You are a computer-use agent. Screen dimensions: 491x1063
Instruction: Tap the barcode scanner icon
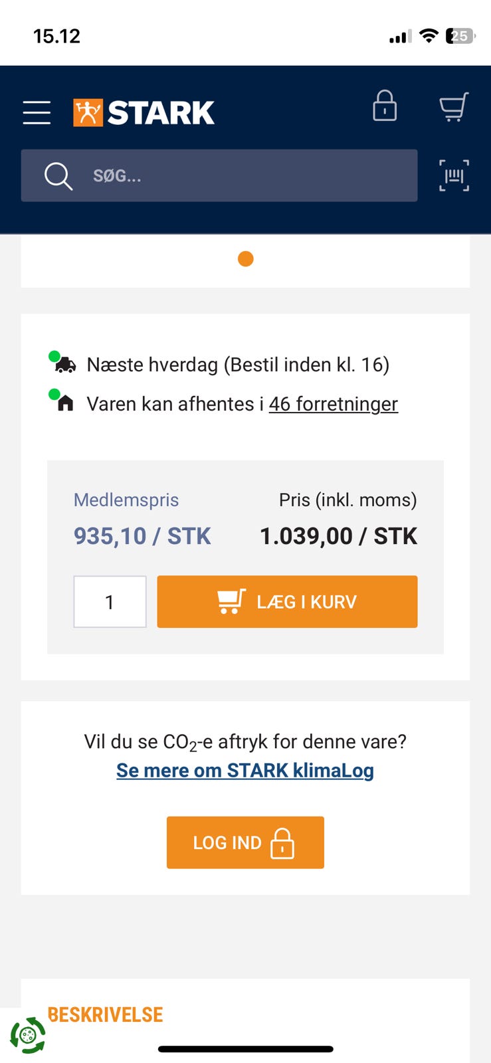click(454, 175)
